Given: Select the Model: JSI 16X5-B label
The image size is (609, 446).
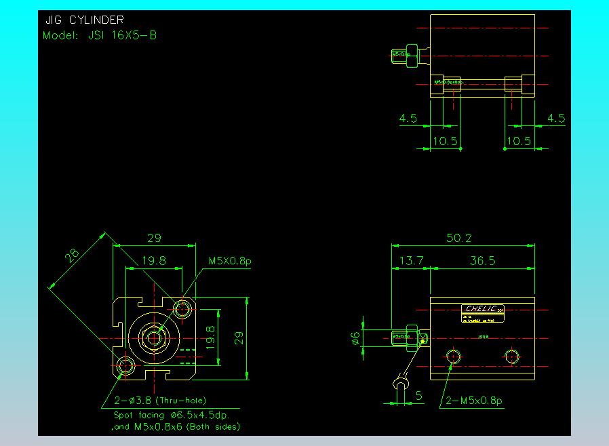Looking at the screenshot, I should click(x=100, y=35).
